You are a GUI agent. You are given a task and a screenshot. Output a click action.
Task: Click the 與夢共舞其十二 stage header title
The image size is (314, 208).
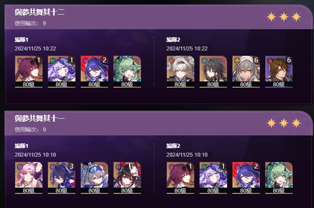[x=39, y=12]
